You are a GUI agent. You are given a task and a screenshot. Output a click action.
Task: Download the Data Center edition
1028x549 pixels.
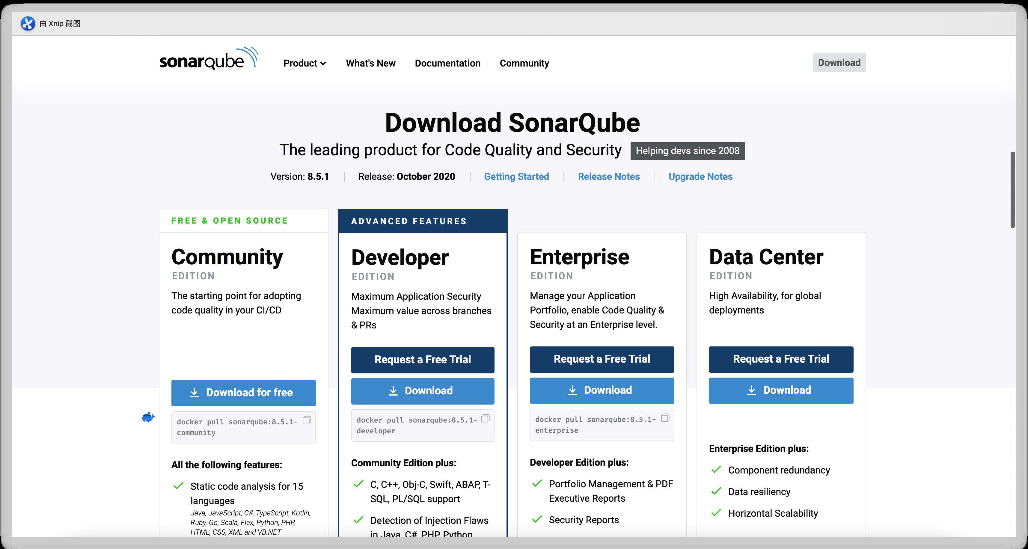(x=781, y=390)
